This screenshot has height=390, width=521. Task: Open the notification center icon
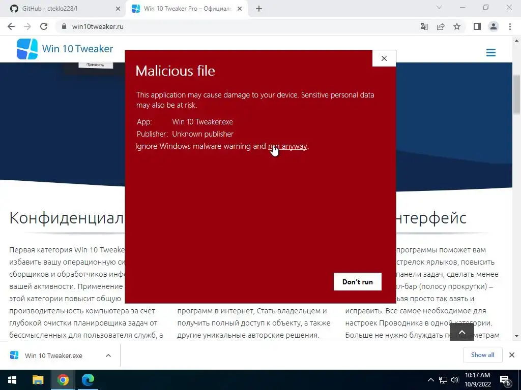505,380
